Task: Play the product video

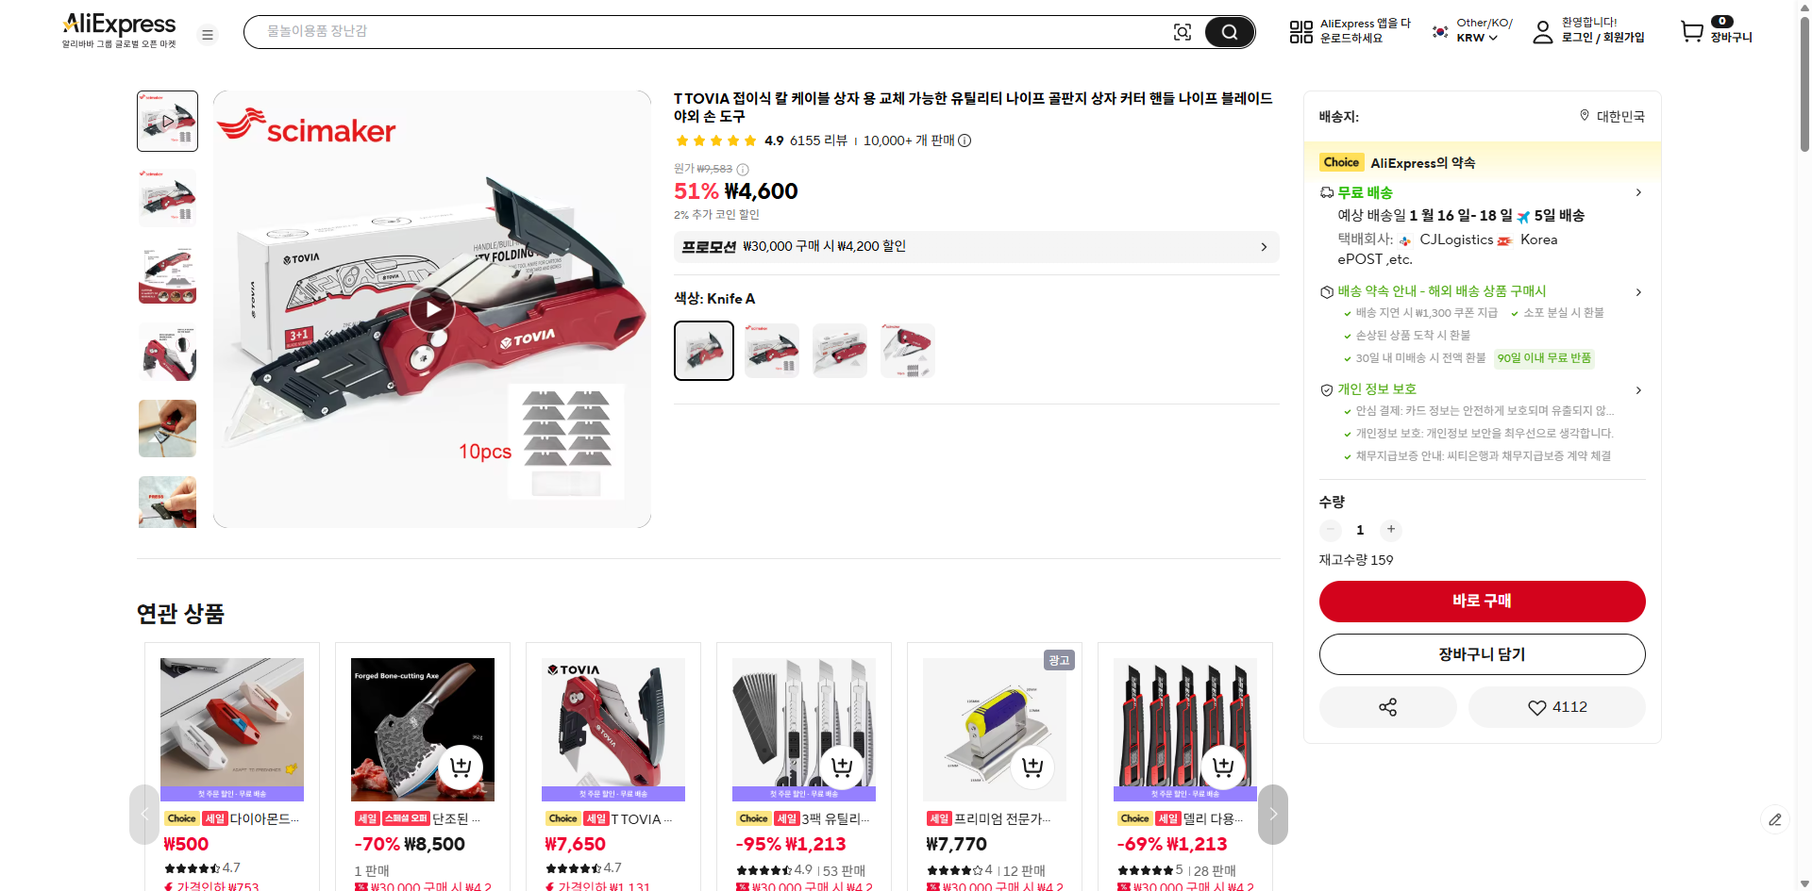Action: click(x=432, y=309)
